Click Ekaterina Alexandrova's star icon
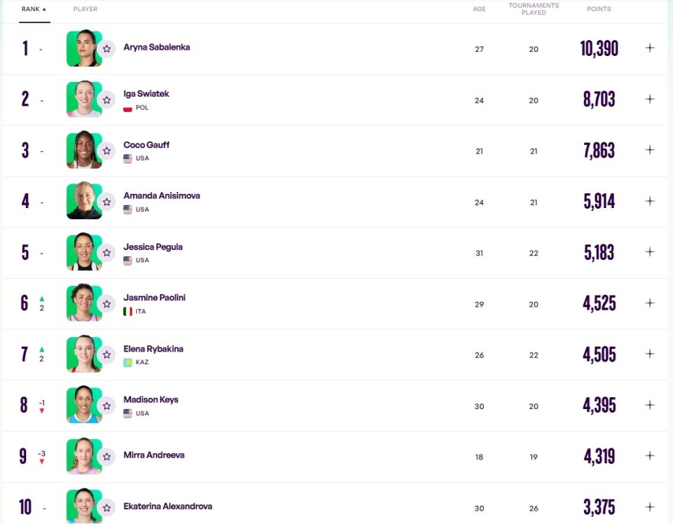This screenshot has height=524, width=673. pyautogui.click(x=107, y=507)
